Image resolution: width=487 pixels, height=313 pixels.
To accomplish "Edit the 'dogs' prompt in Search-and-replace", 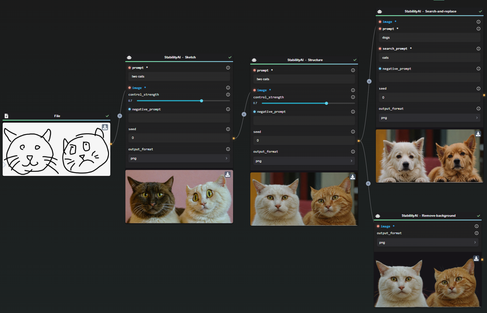I will pyautogui.click(x=429, y=38).
